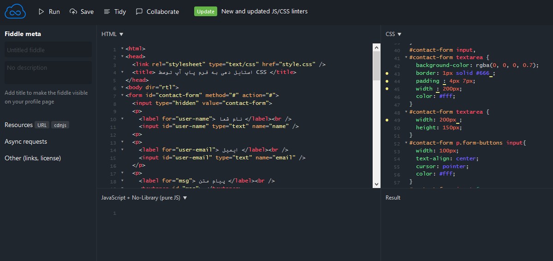Click HTML scrollbar down arrow
This screenshot has height=261, width=553.
click(376, 184)
